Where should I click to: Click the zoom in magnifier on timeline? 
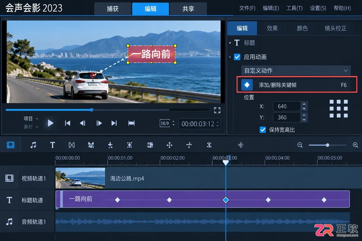pos(355,145)
